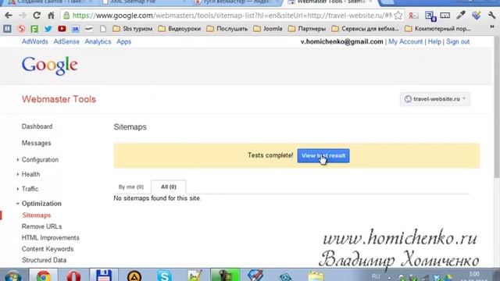This screenshot has width=500, height=281.
Task: Click the green padlock in address bar
Action: tap(66, 16)
